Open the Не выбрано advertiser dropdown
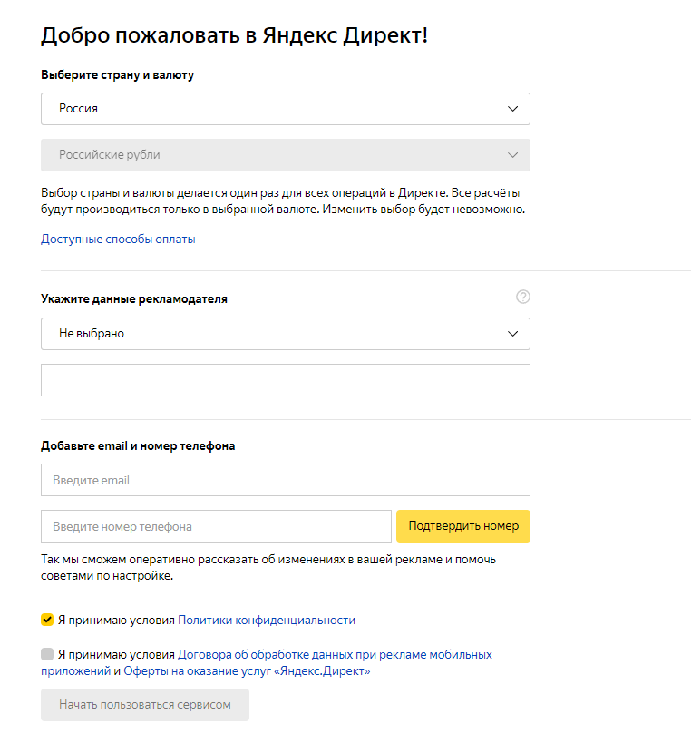 (x=285, y=334)
